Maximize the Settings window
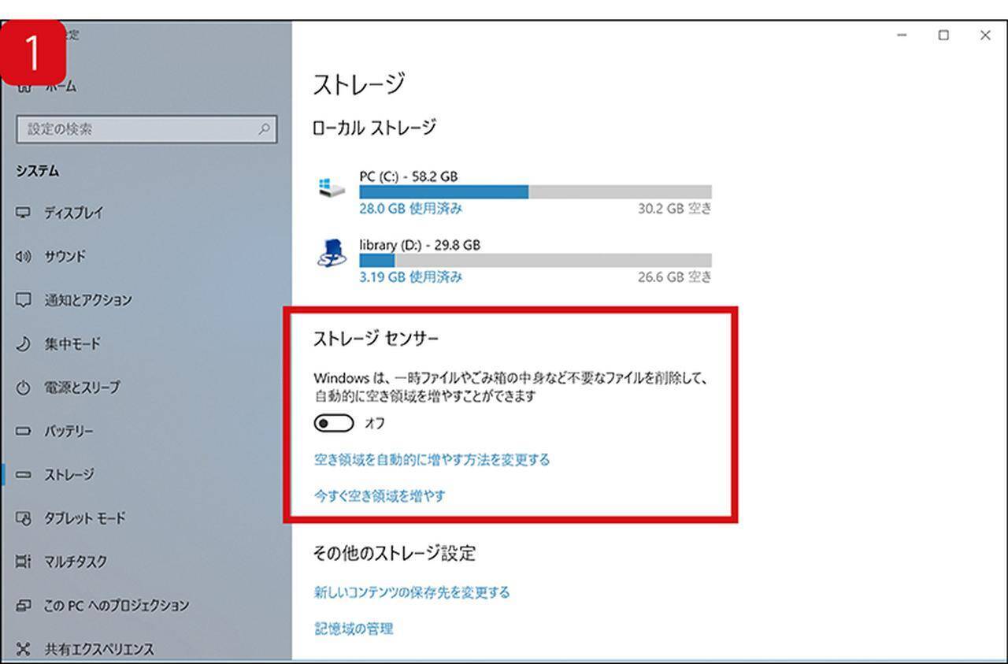The width and height of the screenshot is (1008, 664). (x=943, y=35)
